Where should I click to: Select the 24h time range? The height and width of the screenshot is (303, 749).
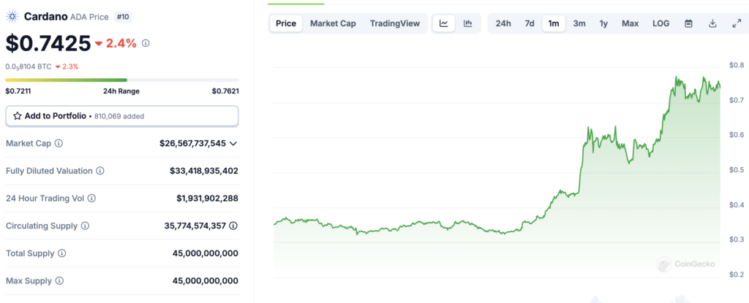tap(503, 23)
